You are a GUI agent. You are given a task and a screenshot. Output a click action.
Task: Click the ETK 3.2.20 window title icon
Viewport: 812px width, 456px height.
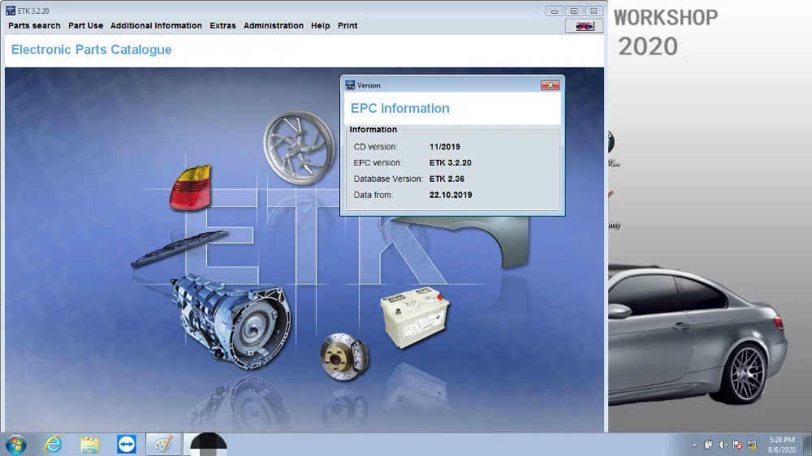click(x=11, y=11)
